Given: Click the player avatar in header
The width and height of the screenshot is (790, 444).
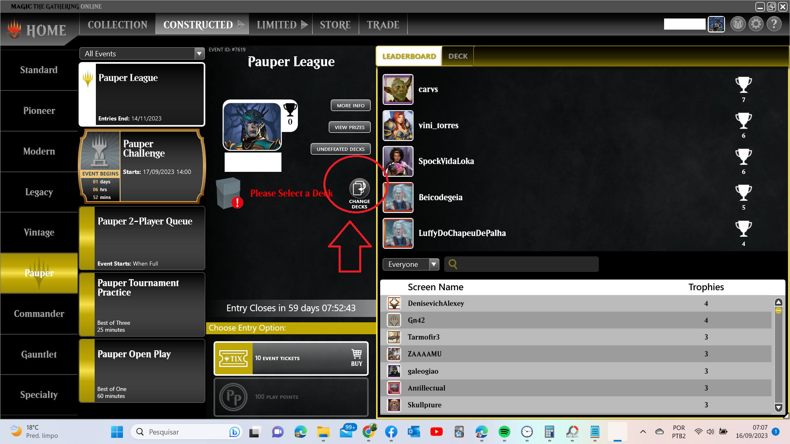Looking at the screenshot, I should click(x=716, y=24).
